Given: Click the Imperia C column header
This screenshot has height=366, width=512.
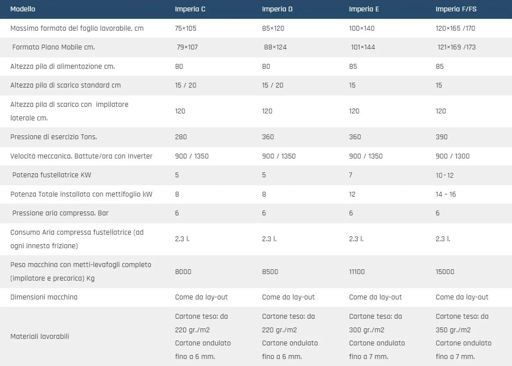Looking at the screenshot, I should coord(190,9).
